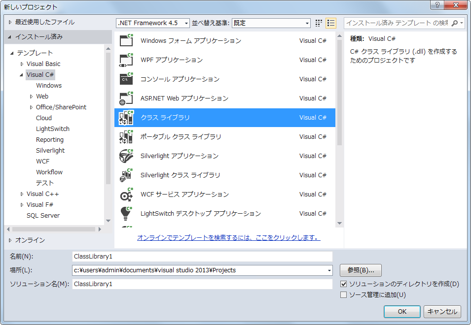Click the template list scroll down arrow
Image resolution: width=471 pixels, height=325 pixels.
tap(339, 223)
